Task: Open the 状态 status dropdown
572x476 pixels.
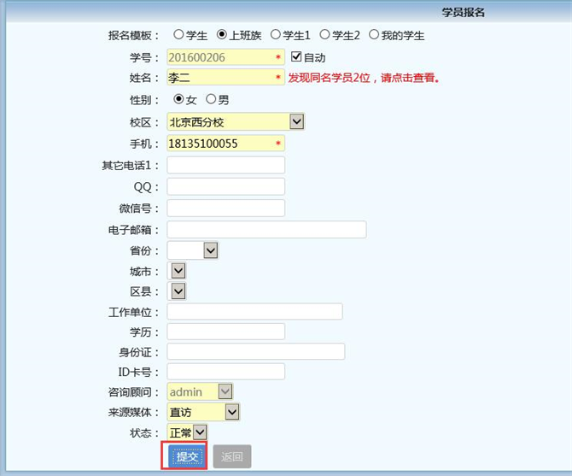Action: click(x=200, y=433)
